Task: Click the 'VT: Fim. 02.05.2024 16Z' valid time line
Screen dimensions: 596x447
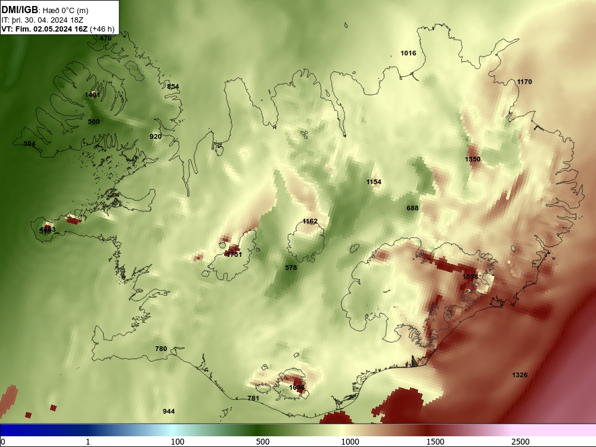Action: point(45,29)
